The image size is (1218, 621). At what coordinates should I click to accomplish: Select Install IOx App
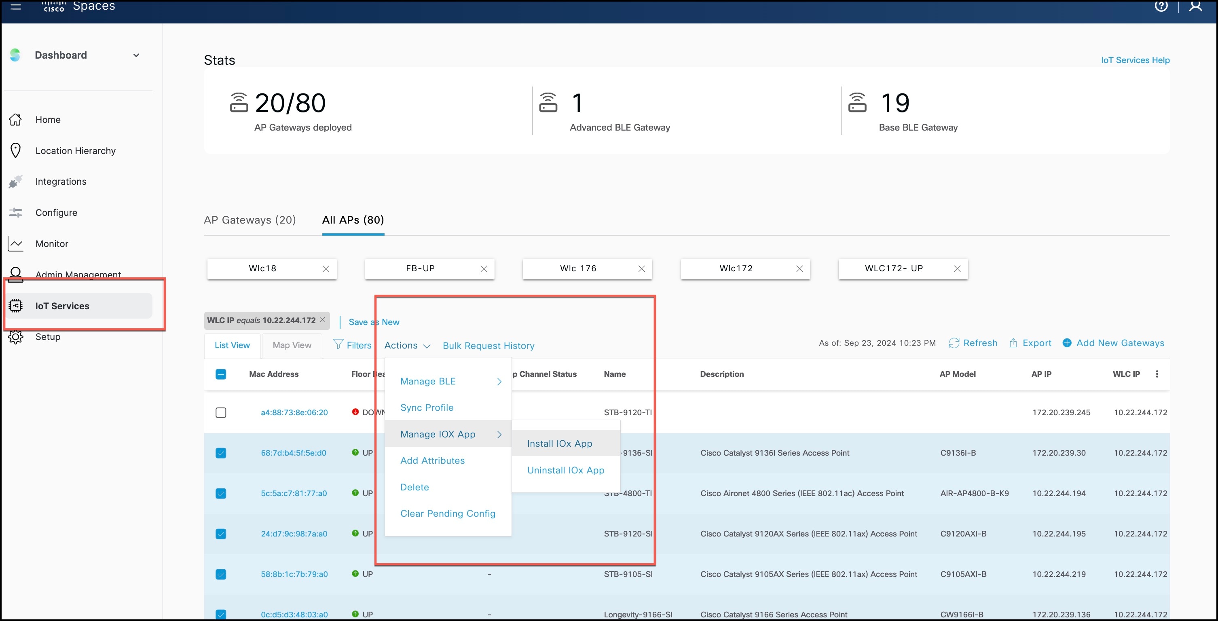click(x=565, y=443)
